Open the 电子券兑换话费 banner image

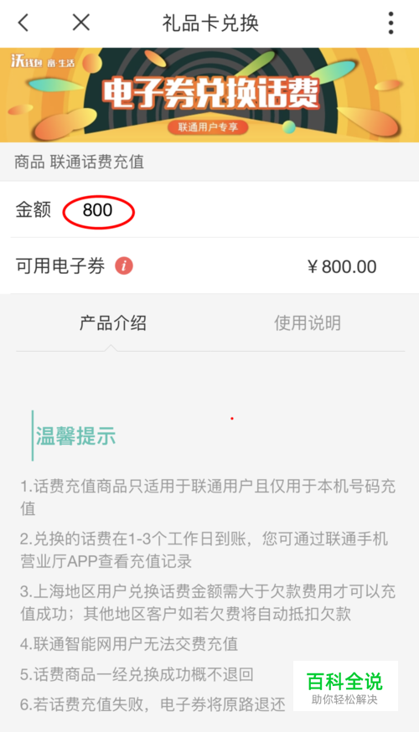tap(209, 95)
